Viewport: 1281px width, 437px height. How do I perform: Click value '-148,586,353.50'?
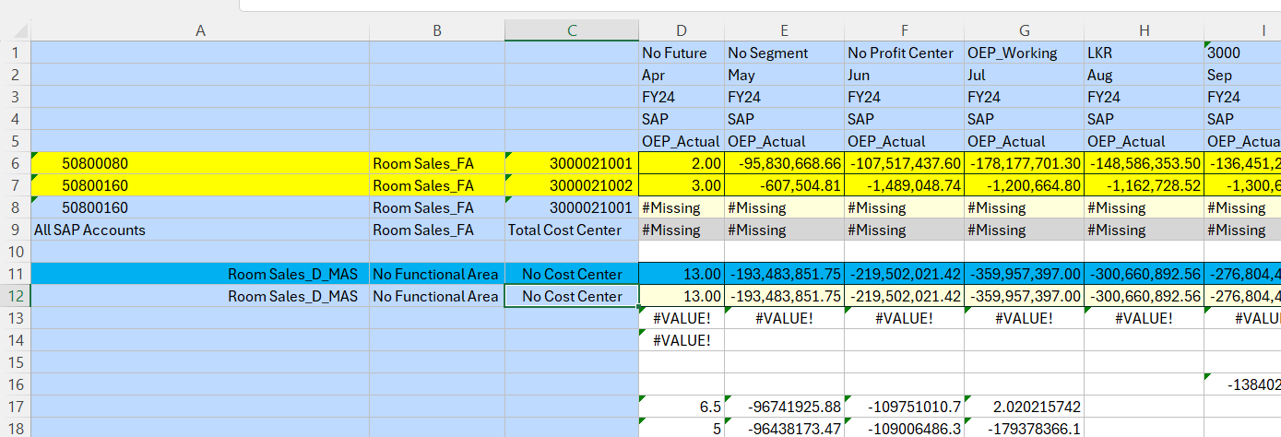(x=1144, y=163)
